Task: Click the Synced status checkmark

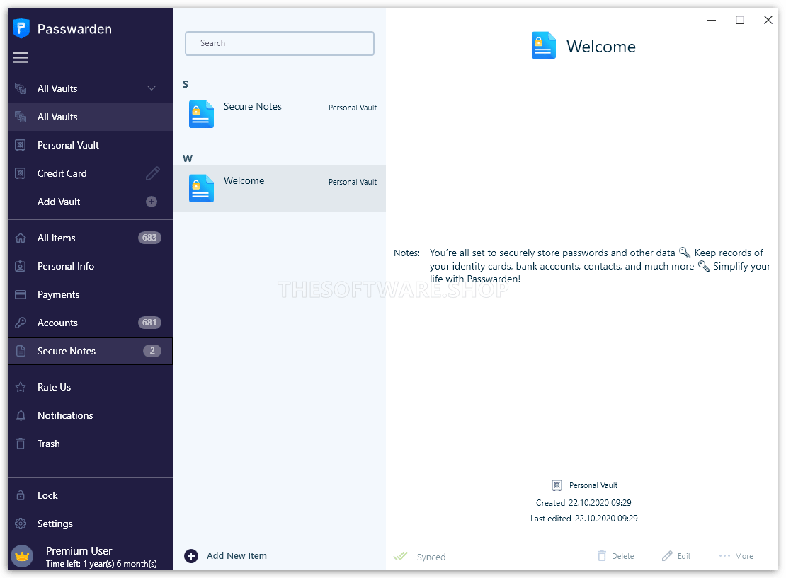Action: [401, 556]
